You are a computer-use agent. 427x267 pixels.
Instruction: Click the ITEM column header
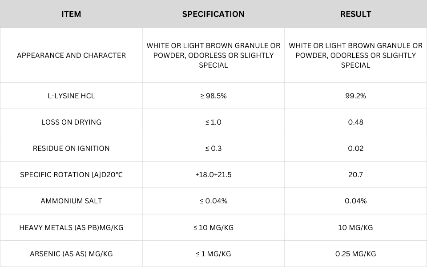click(x=71, y=14)
